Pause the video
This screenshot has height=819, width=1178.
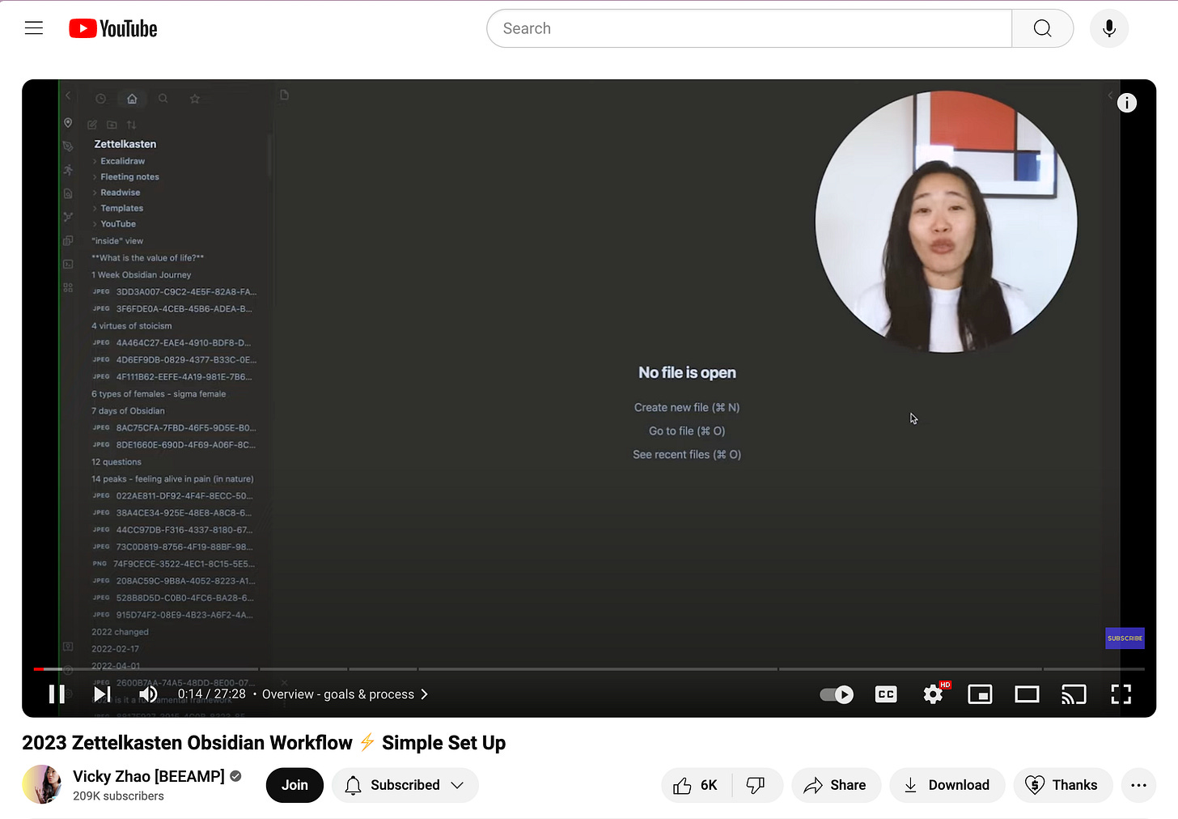coord(57,694)
